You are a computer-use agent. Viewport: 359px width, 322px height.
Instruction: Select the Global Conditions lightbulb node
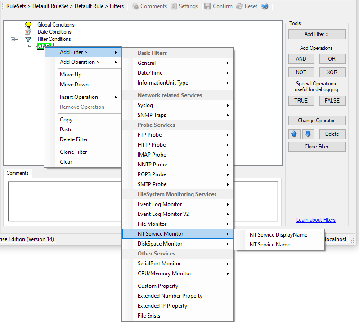click(28, 25)
